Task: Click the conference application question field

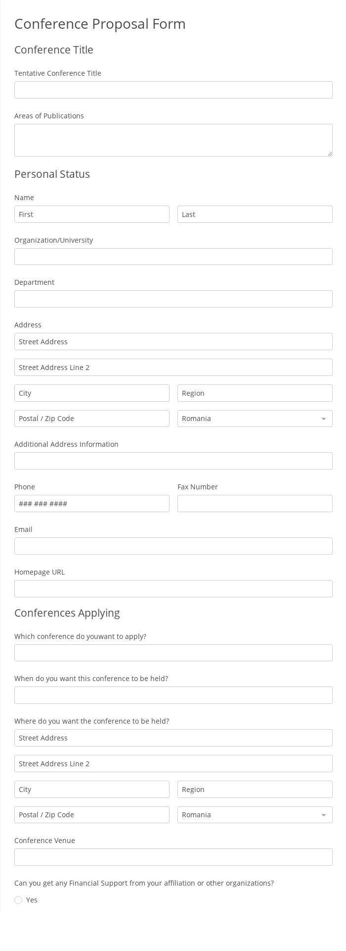Action: 173,652
